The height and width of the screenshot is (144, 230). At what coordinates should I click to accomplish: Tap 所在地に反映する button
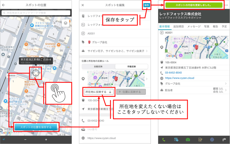(99, 92)
